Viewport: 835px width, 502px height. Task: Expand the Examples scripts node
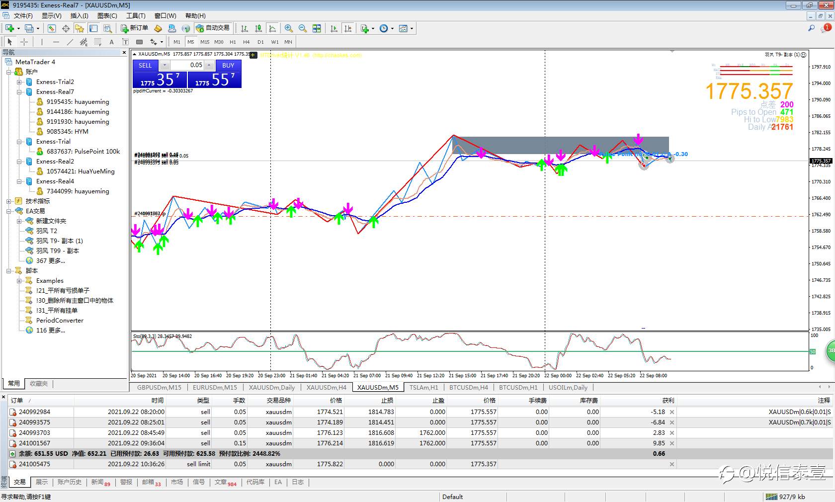pyautogui.click(x=19, y=281)
